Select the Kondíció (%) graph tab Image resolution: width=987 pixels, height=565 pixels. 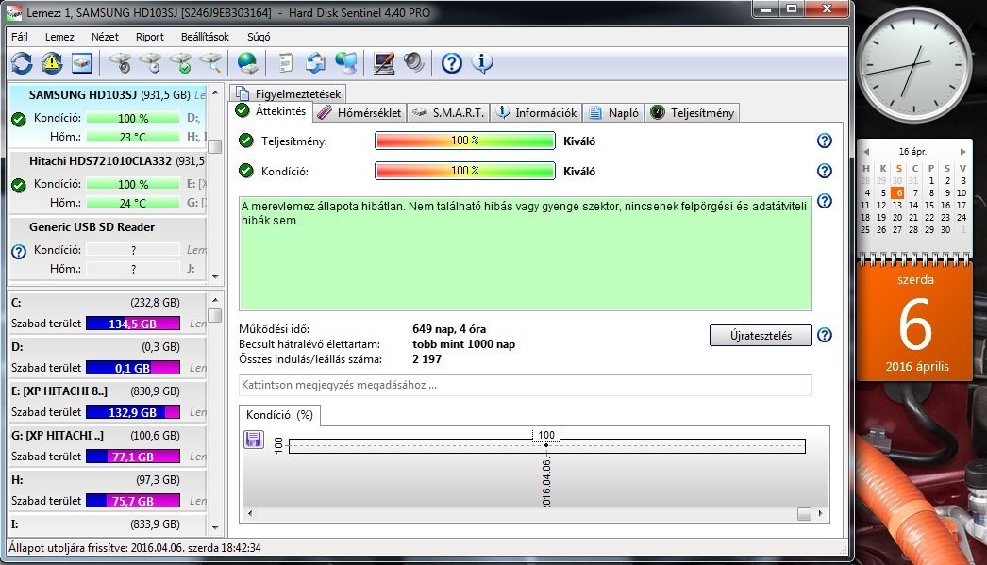click(279, 415)
